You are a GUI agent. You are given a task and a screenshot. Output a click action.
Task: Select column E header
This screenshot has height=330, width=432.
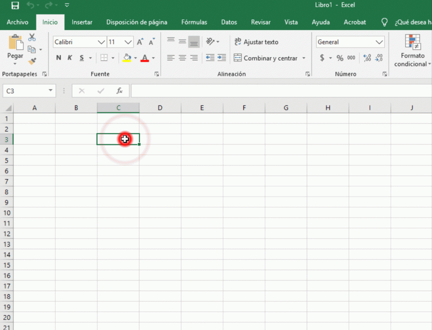tap(202, 108)
